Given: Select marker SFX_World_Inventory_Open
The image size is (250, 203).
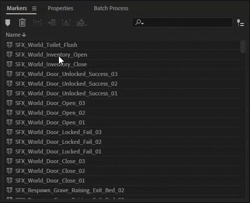Looking at the screenshot, I should (x=122, y=55).
